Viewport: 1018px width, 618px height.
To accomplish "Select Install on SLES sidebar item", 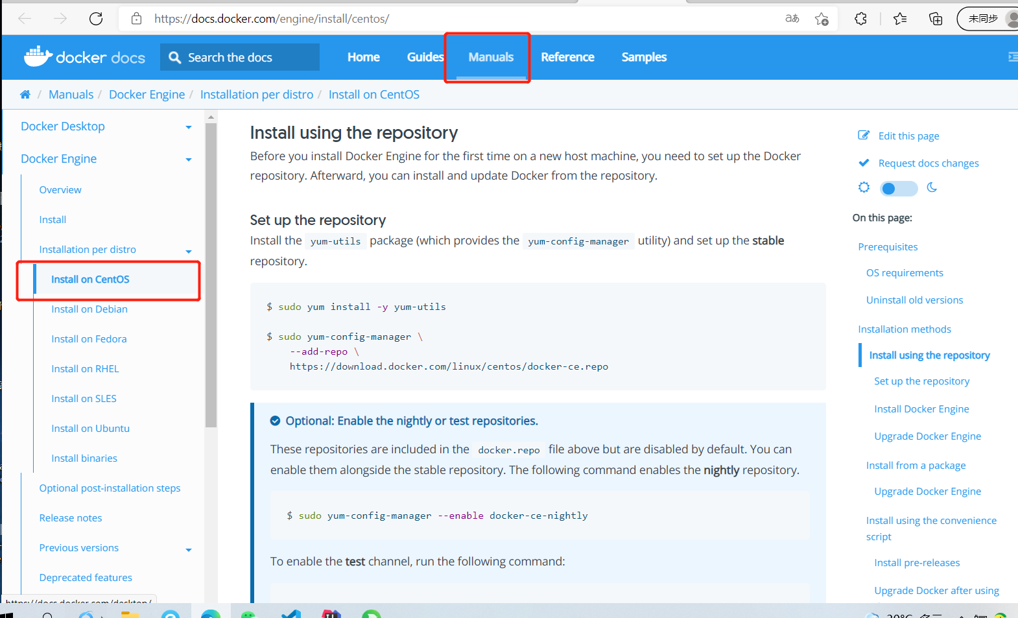I will click(x=84, y=399).
